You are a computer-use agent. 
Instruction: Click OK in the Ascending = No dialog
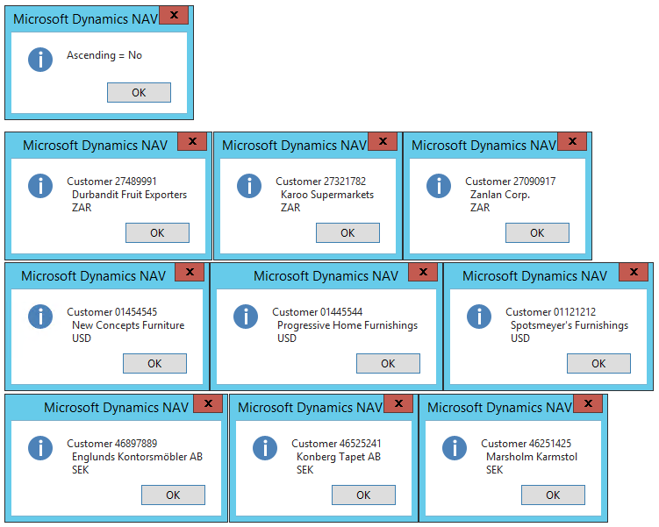click(x=139, y=92)
